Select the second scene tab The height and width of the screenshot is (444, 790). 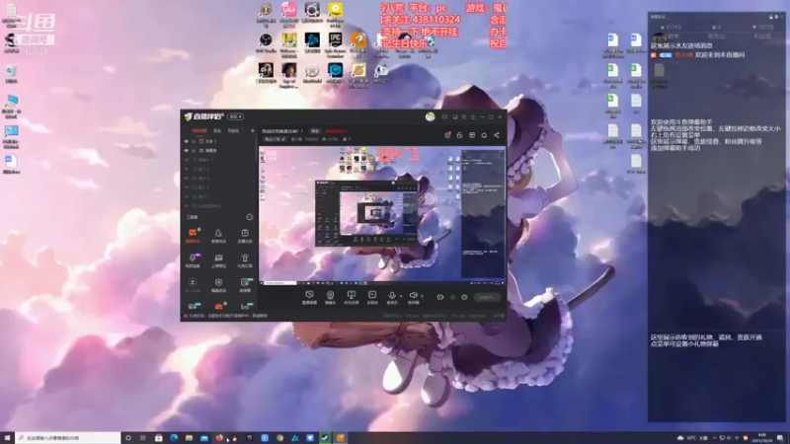[217, 131]
